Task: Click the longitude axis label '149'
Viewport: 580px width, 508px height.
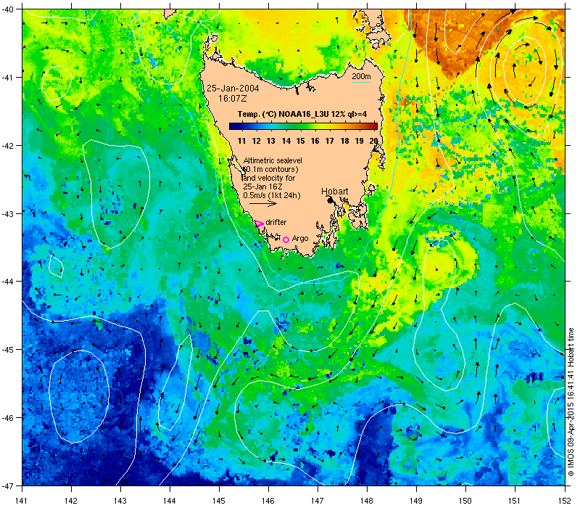Action: (416, 501)
